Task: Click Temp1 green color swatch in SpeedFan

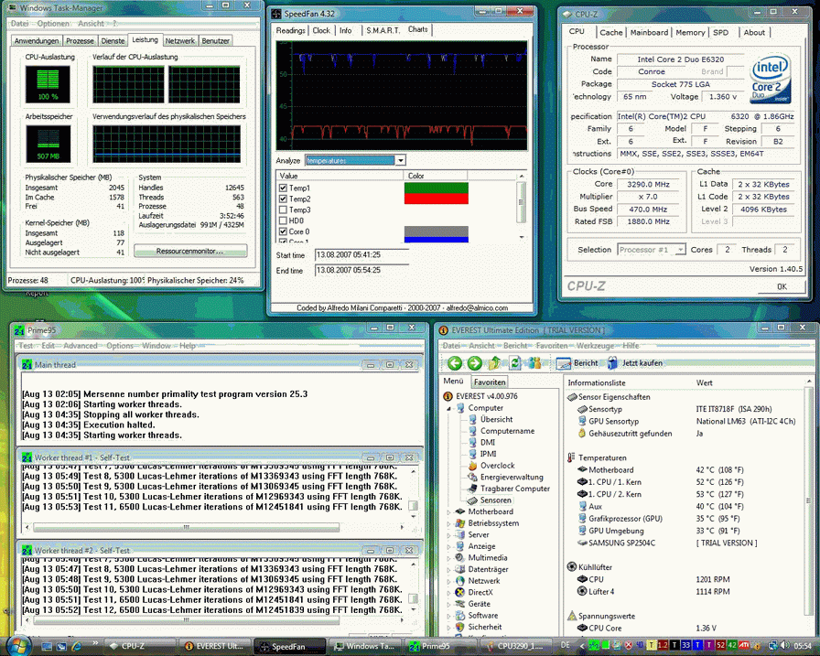Action: 437,188
